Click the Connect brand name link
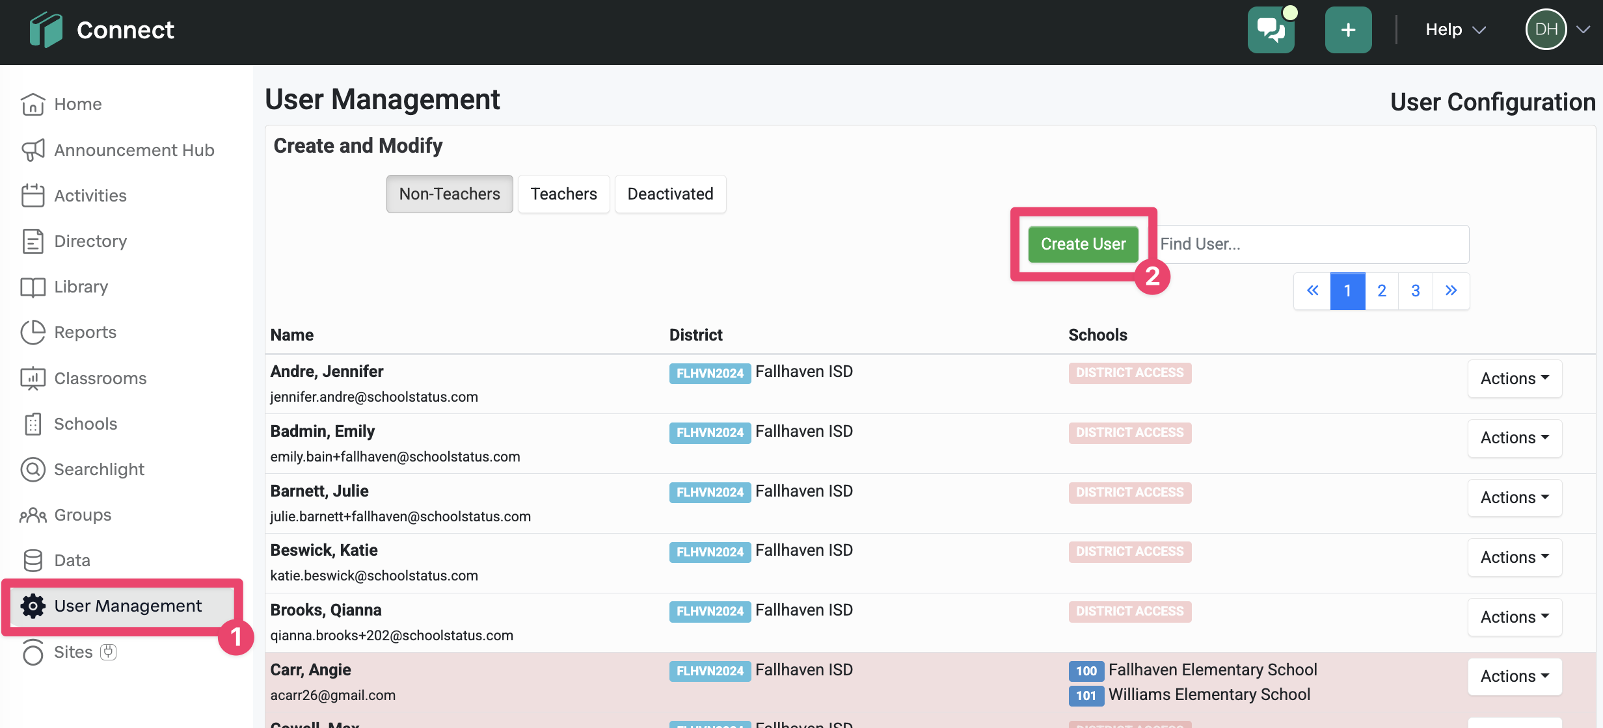 tap(126, 30)
